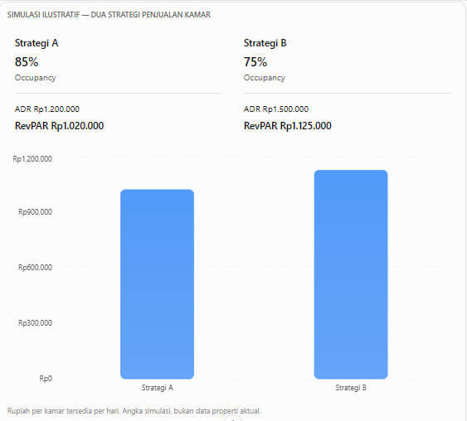Click ADR Rp1.200.000 label

(47, 109)
